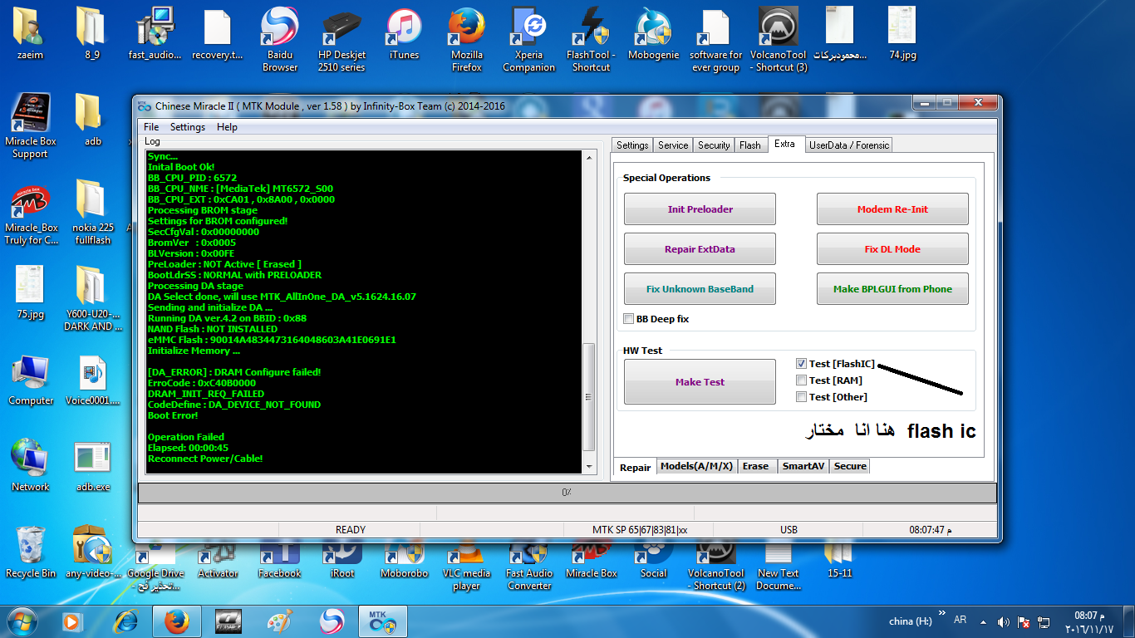Click the log scrollbar up arrow
This screenshot has height=638, width=1135.
(590, 158)
